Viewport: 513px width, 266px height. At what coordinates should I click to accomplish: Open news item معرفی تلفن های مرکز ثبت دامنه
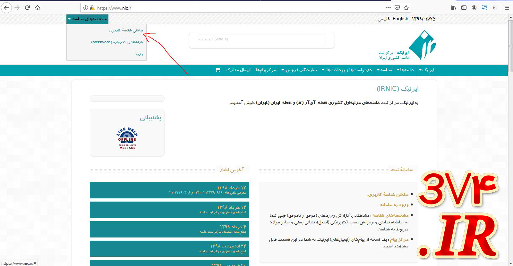169,190
